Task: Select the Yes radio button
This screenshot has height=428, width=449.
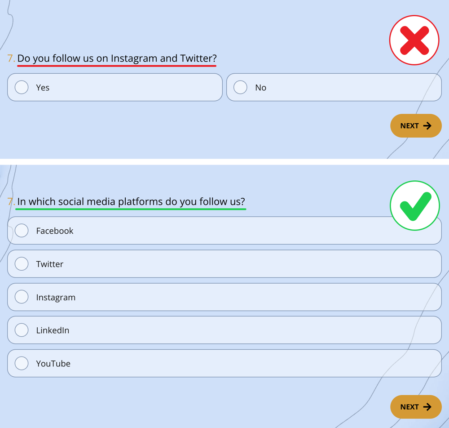Action: [22, 87]
